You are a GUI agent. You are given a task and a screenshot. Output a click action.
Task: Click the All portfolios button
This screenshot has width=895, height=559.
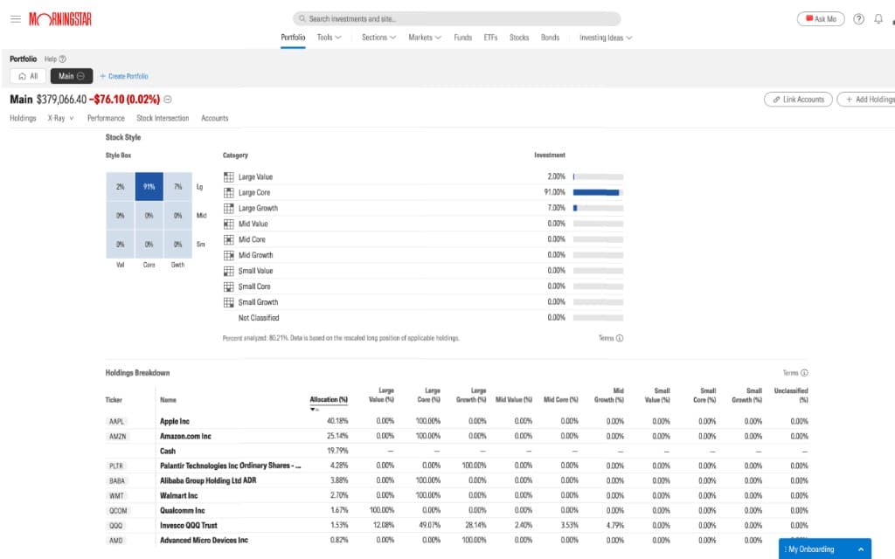point(28,76)
